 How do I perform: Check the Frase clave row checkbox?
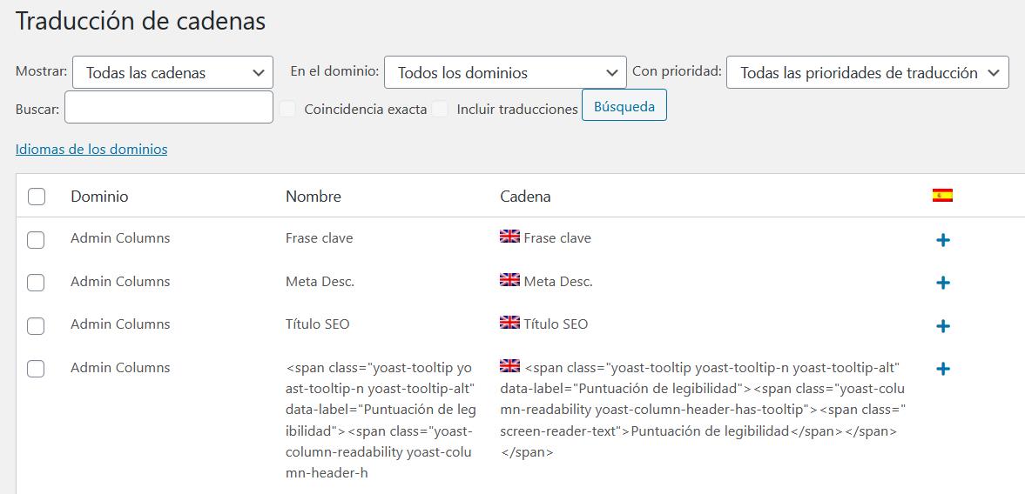[x=36, y=239]
